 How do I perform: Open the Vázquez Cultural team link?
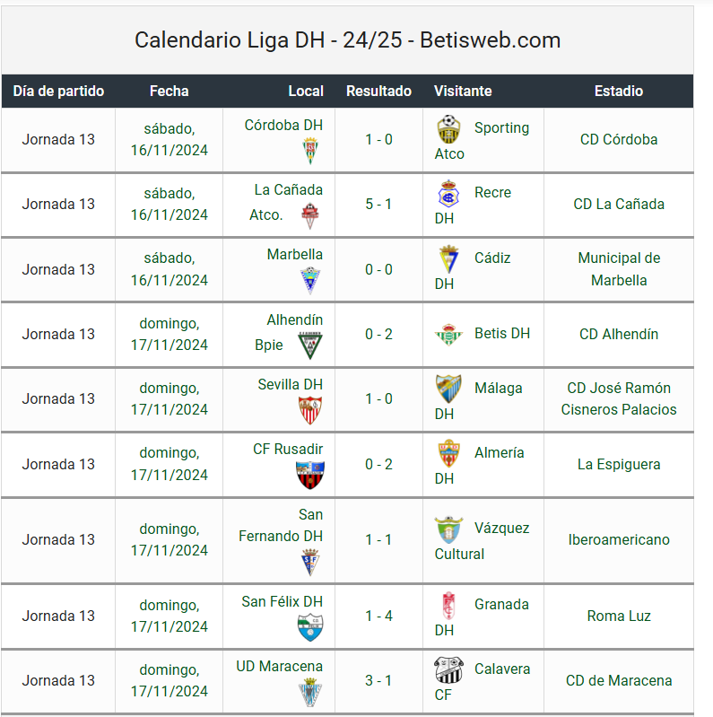[x=482, y=540]
